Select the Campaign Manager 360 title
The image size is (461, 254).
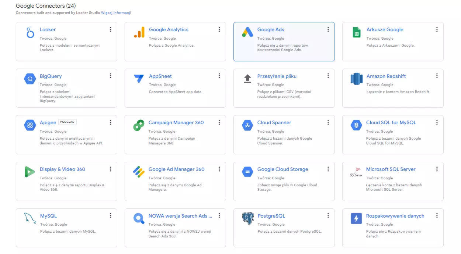coord(176,122)
